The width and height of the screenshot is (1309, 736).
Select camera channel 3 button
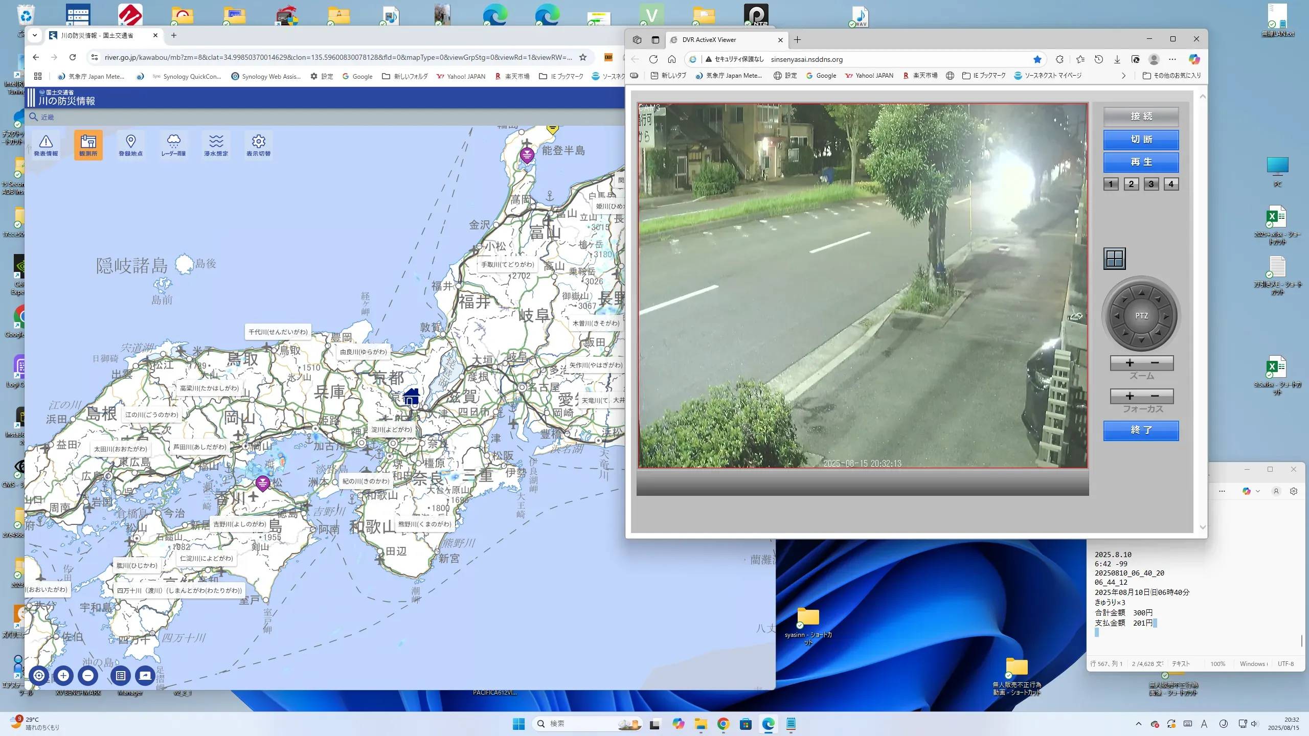tap(1150, 184)
